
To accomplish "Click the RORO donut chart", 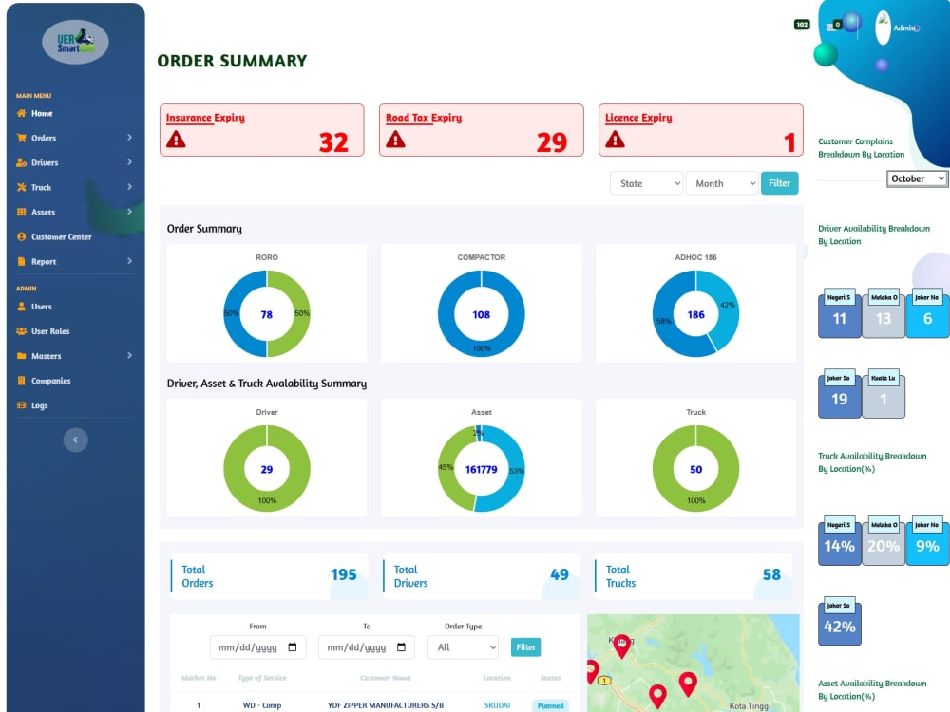I will click(x=267, y=313).
